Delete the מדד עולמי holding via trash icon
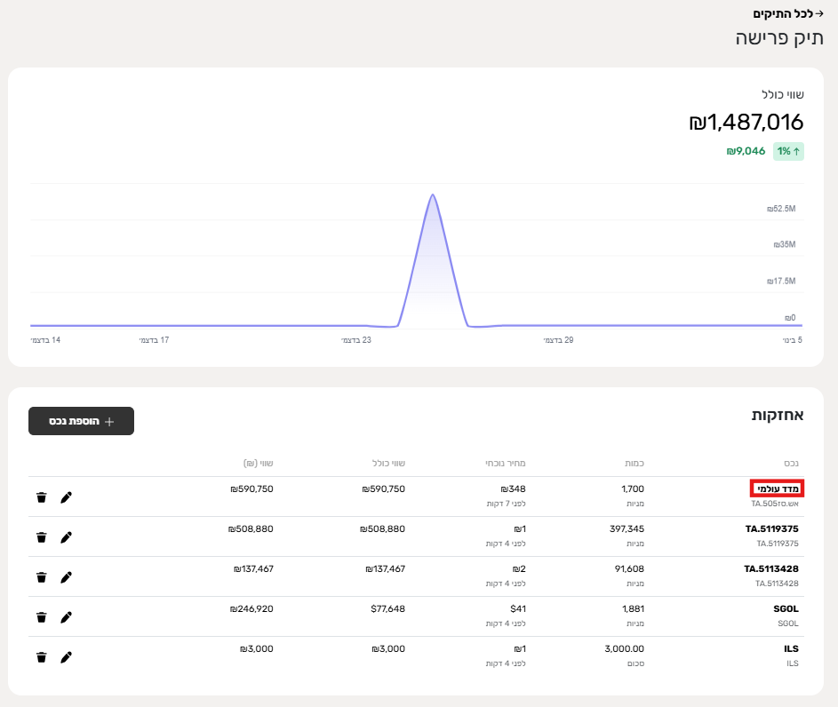This screenshot has height=707, width=838. 41,497
